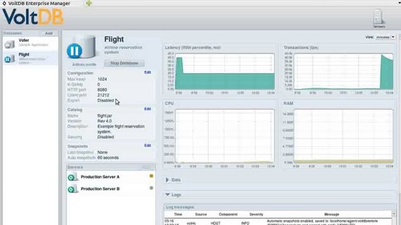
Task: Click the RAM chart
Action: tap(343, 136)
